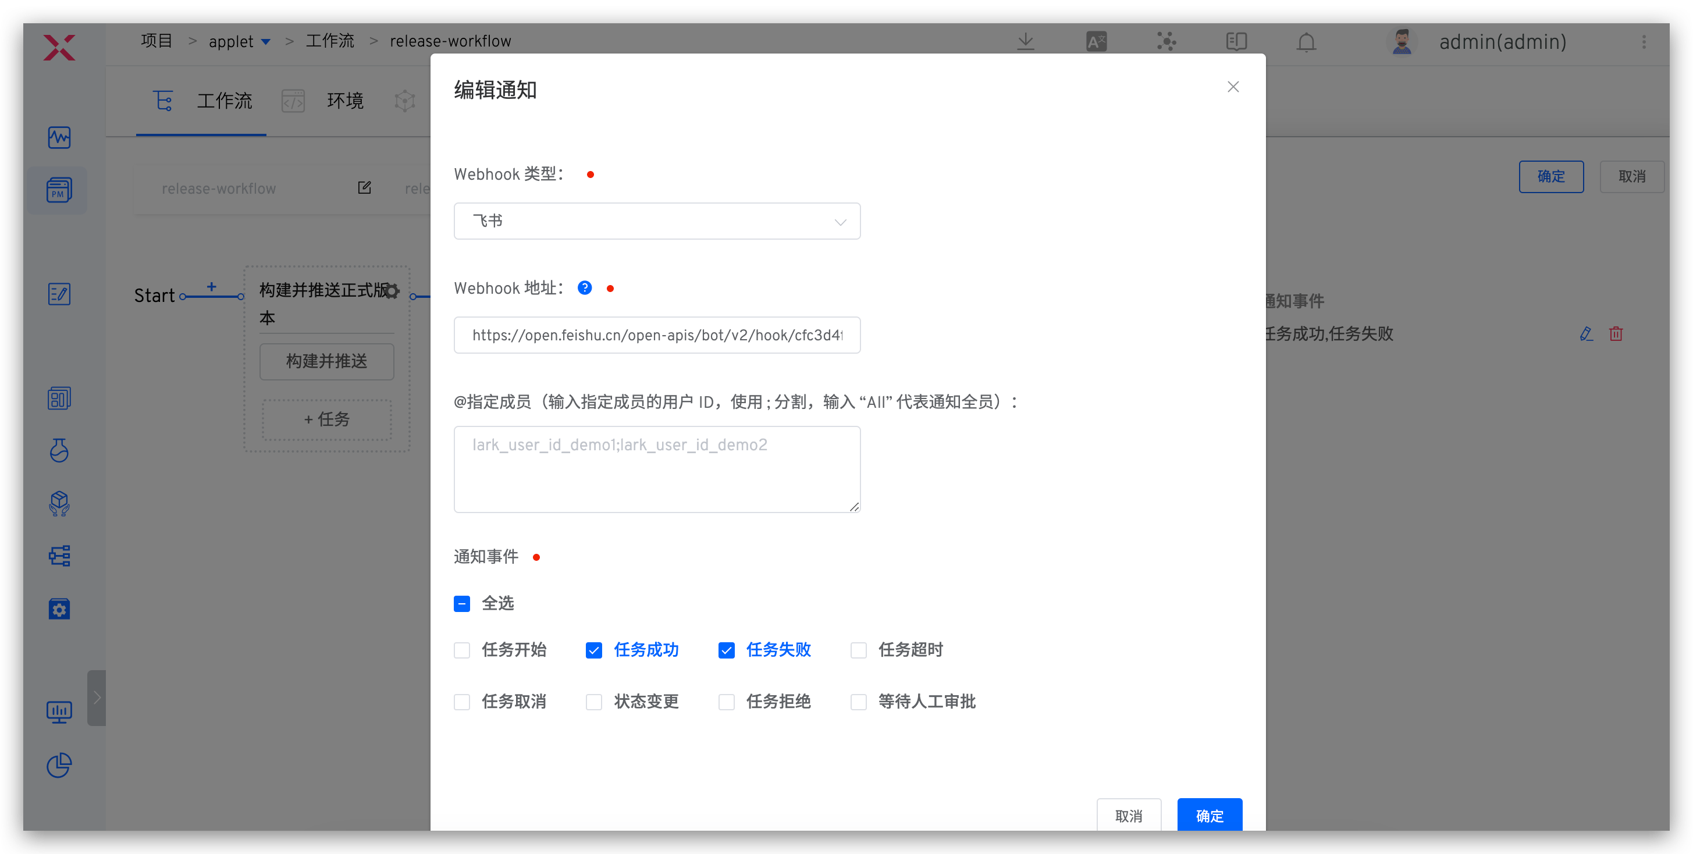Click the admin user avatar

[1402, 42]
